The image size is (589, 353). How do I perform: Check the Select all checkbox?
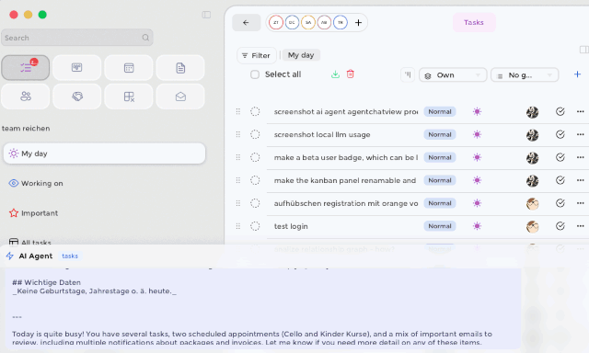coord(255,74)
